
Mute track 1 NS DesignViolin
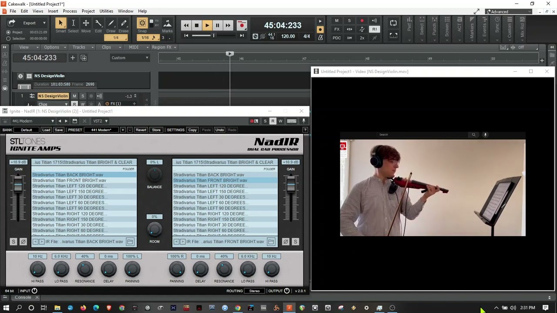74,96
